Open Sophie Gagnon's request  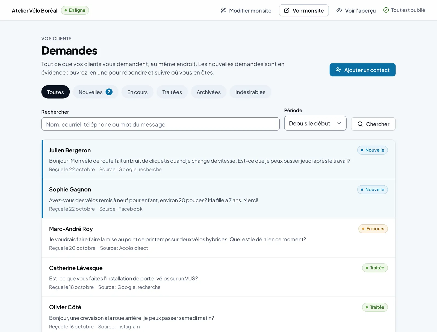[218, 199]
